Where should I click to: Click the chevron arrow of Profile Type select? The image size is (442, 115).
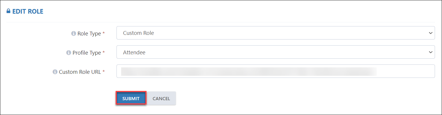pos(430,52)
